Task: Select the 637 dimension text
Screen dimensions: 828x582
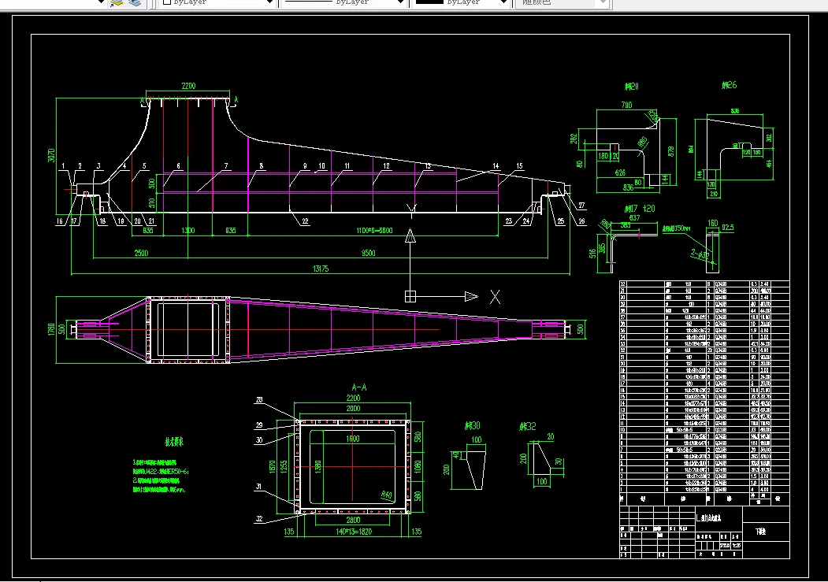Action: coord(634,217)
